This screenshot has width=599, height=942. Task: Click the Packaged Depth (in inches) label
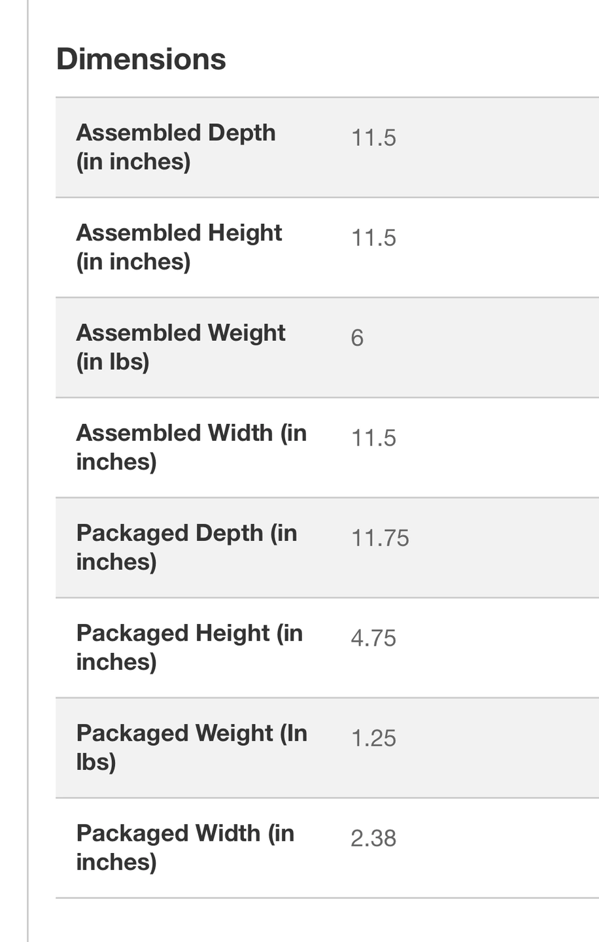(x=187, y=548)
